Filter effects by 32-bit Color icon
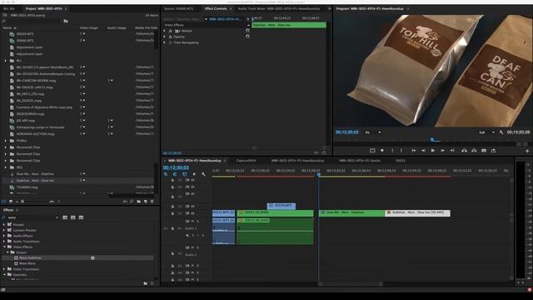Screen dimensions: 533x300 [x=73, y=217]
